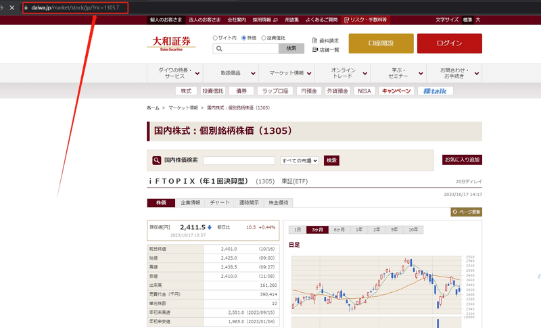The height and width of the screenshot is (328, 541).
Task: Select the 株価 stock info tab
Action: click(161, 202)
